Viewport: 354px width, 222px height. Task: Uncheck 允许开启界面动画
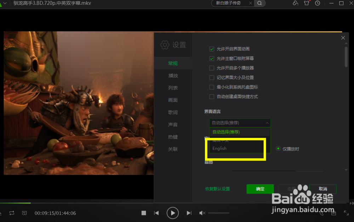pyautogui.click(x=212, y=49)
